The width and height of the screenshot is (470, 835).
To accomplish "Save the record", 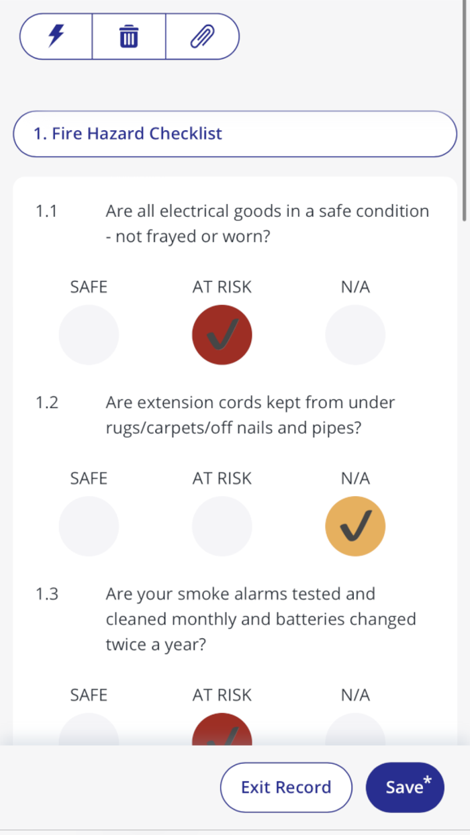I will pos(405,787).
